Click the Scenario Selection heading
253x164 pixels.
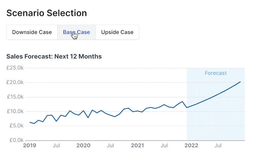[46, 13]
